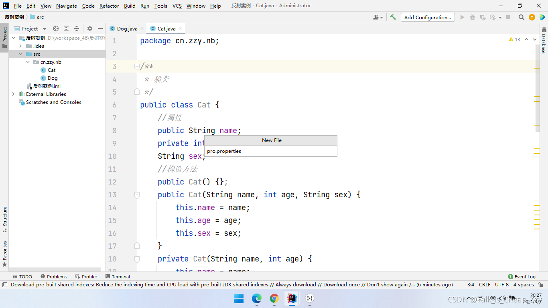548x308 pixels.
Task: Jump to next highlighted error arrow
Action: click(535, 39)
